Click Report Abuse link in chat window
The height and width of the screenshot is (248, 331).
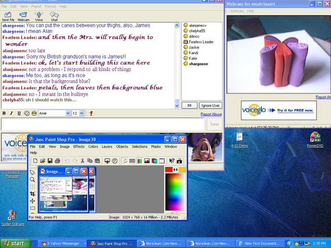pyautogui.click(x=211, y=114)
